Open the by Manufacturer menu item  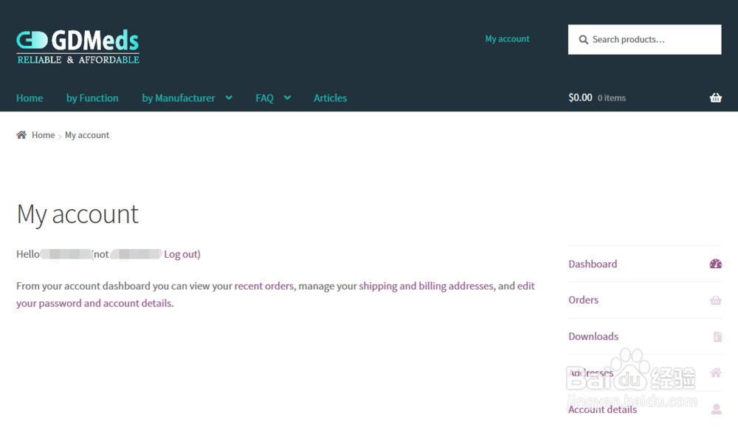pos(179,98)
